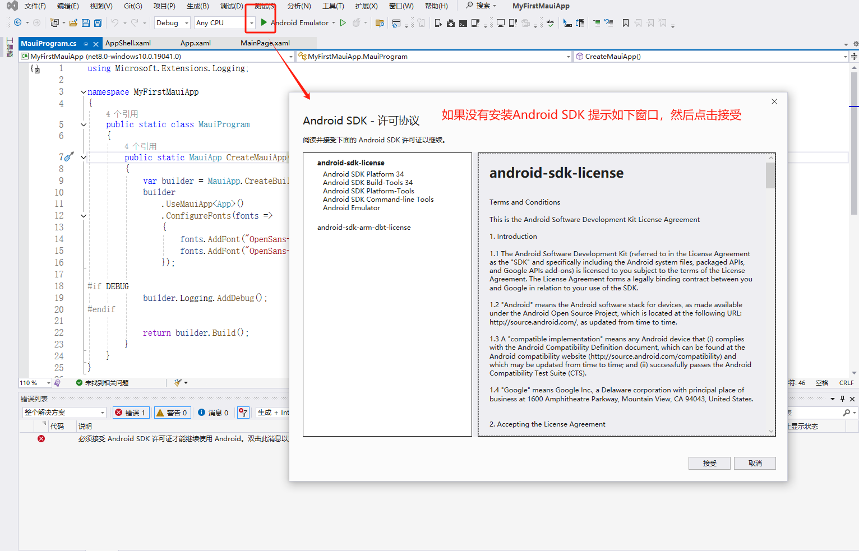Open the 工具(T) Tools menu

pyautogui.click(x=333, y=6)
